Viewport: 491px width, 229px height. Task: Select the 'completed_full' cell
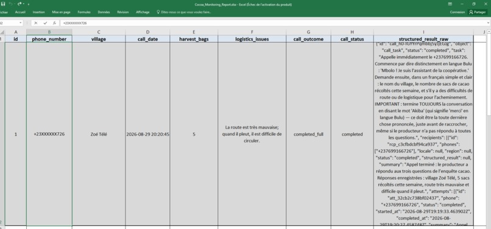pos(308,134)
